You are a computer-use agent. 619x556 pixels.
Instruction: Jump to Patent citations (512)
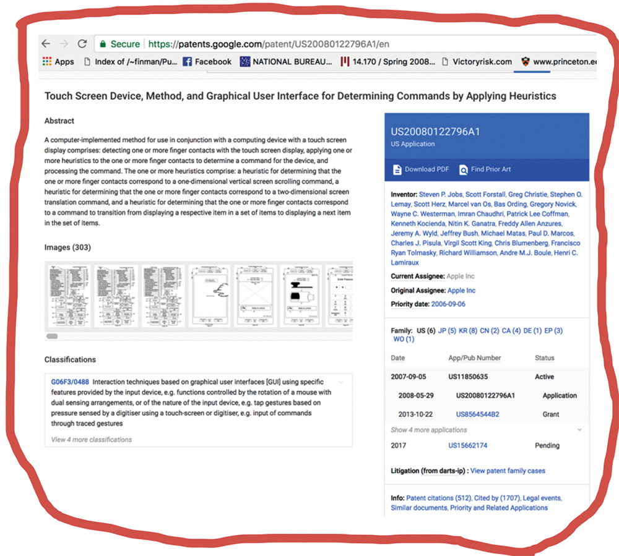[x=439, y=498]
